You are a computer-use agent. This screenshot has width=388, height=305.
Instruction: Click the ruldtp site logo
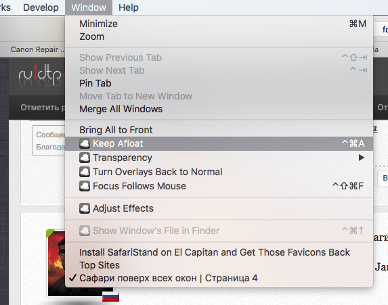(x=41, y=75)
